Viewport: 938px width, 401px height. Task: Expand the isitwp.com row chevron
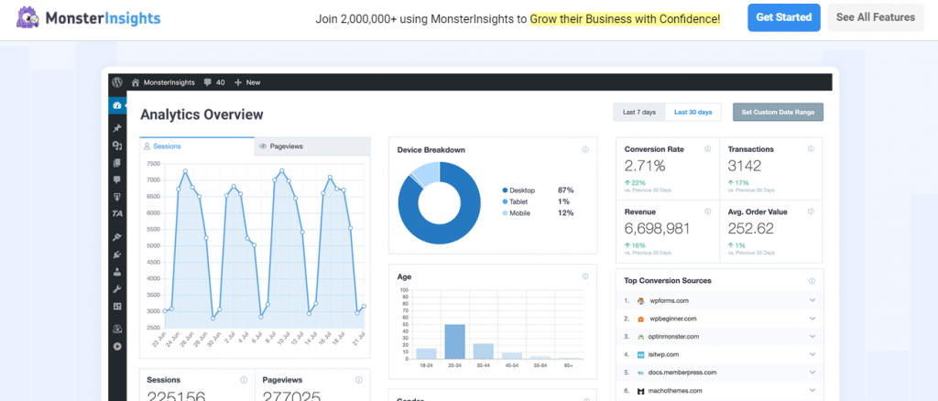click(812, 354)
